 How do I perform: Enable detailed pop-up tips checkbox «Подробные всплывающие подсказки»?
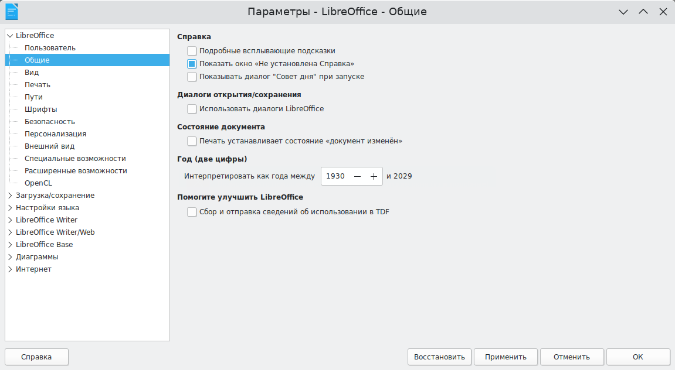point(192,51)
